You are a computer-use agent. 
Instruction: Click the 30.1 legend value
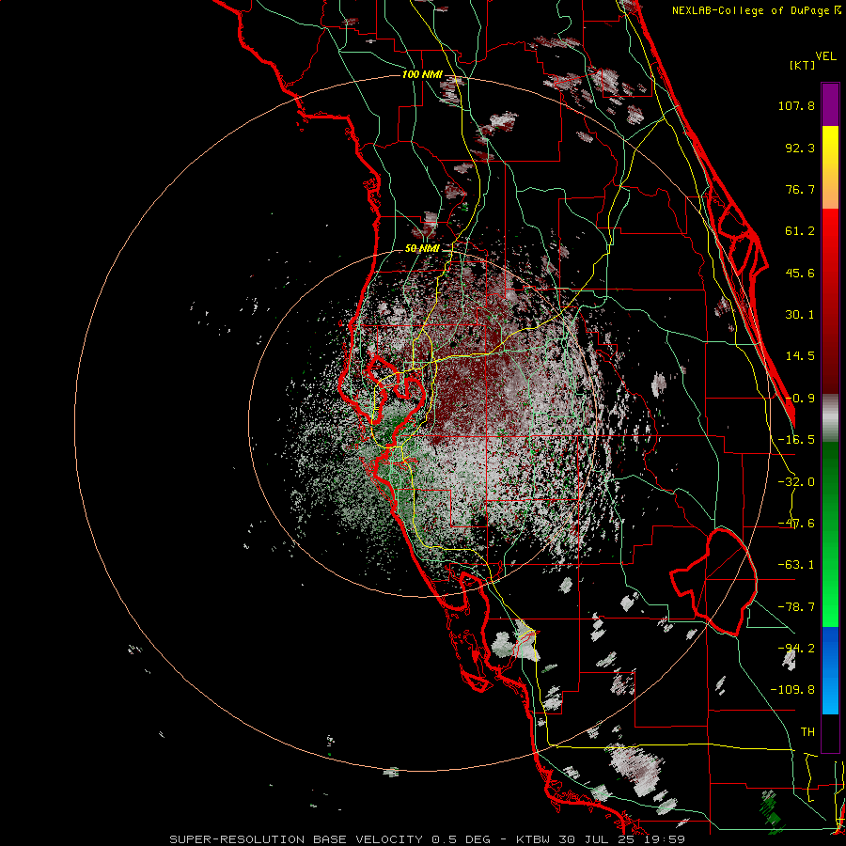pos(800,315)
